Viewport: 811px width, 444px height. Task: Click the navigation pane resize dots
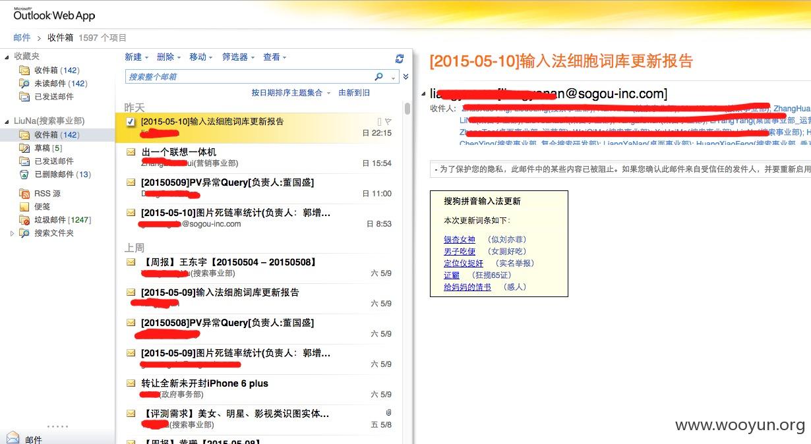[57, 426]
